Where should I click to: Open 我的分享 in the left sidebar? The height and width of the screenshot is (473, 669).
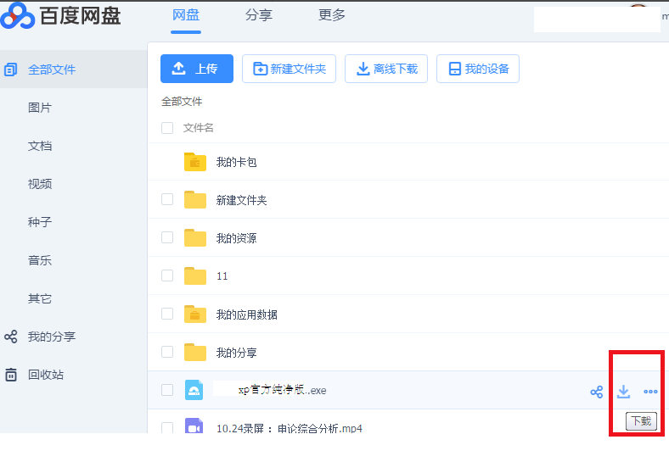(51, 337)
